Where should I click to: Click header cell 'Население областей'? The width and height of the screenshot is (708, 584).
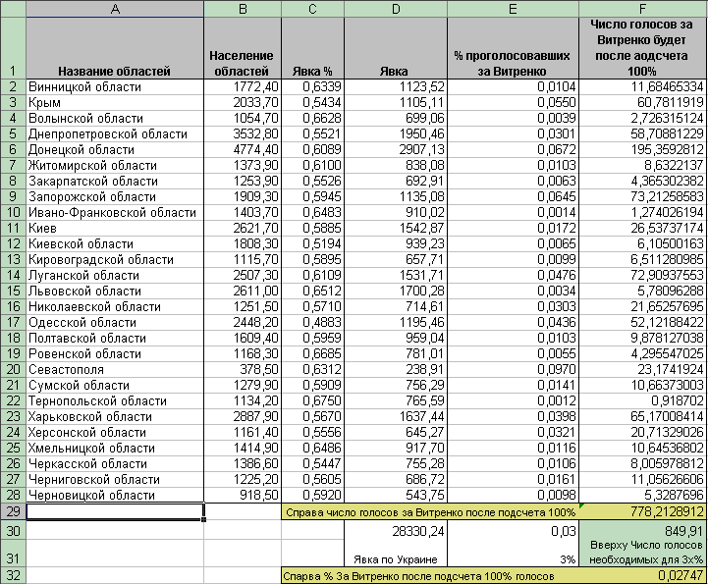tap(243, 48)
